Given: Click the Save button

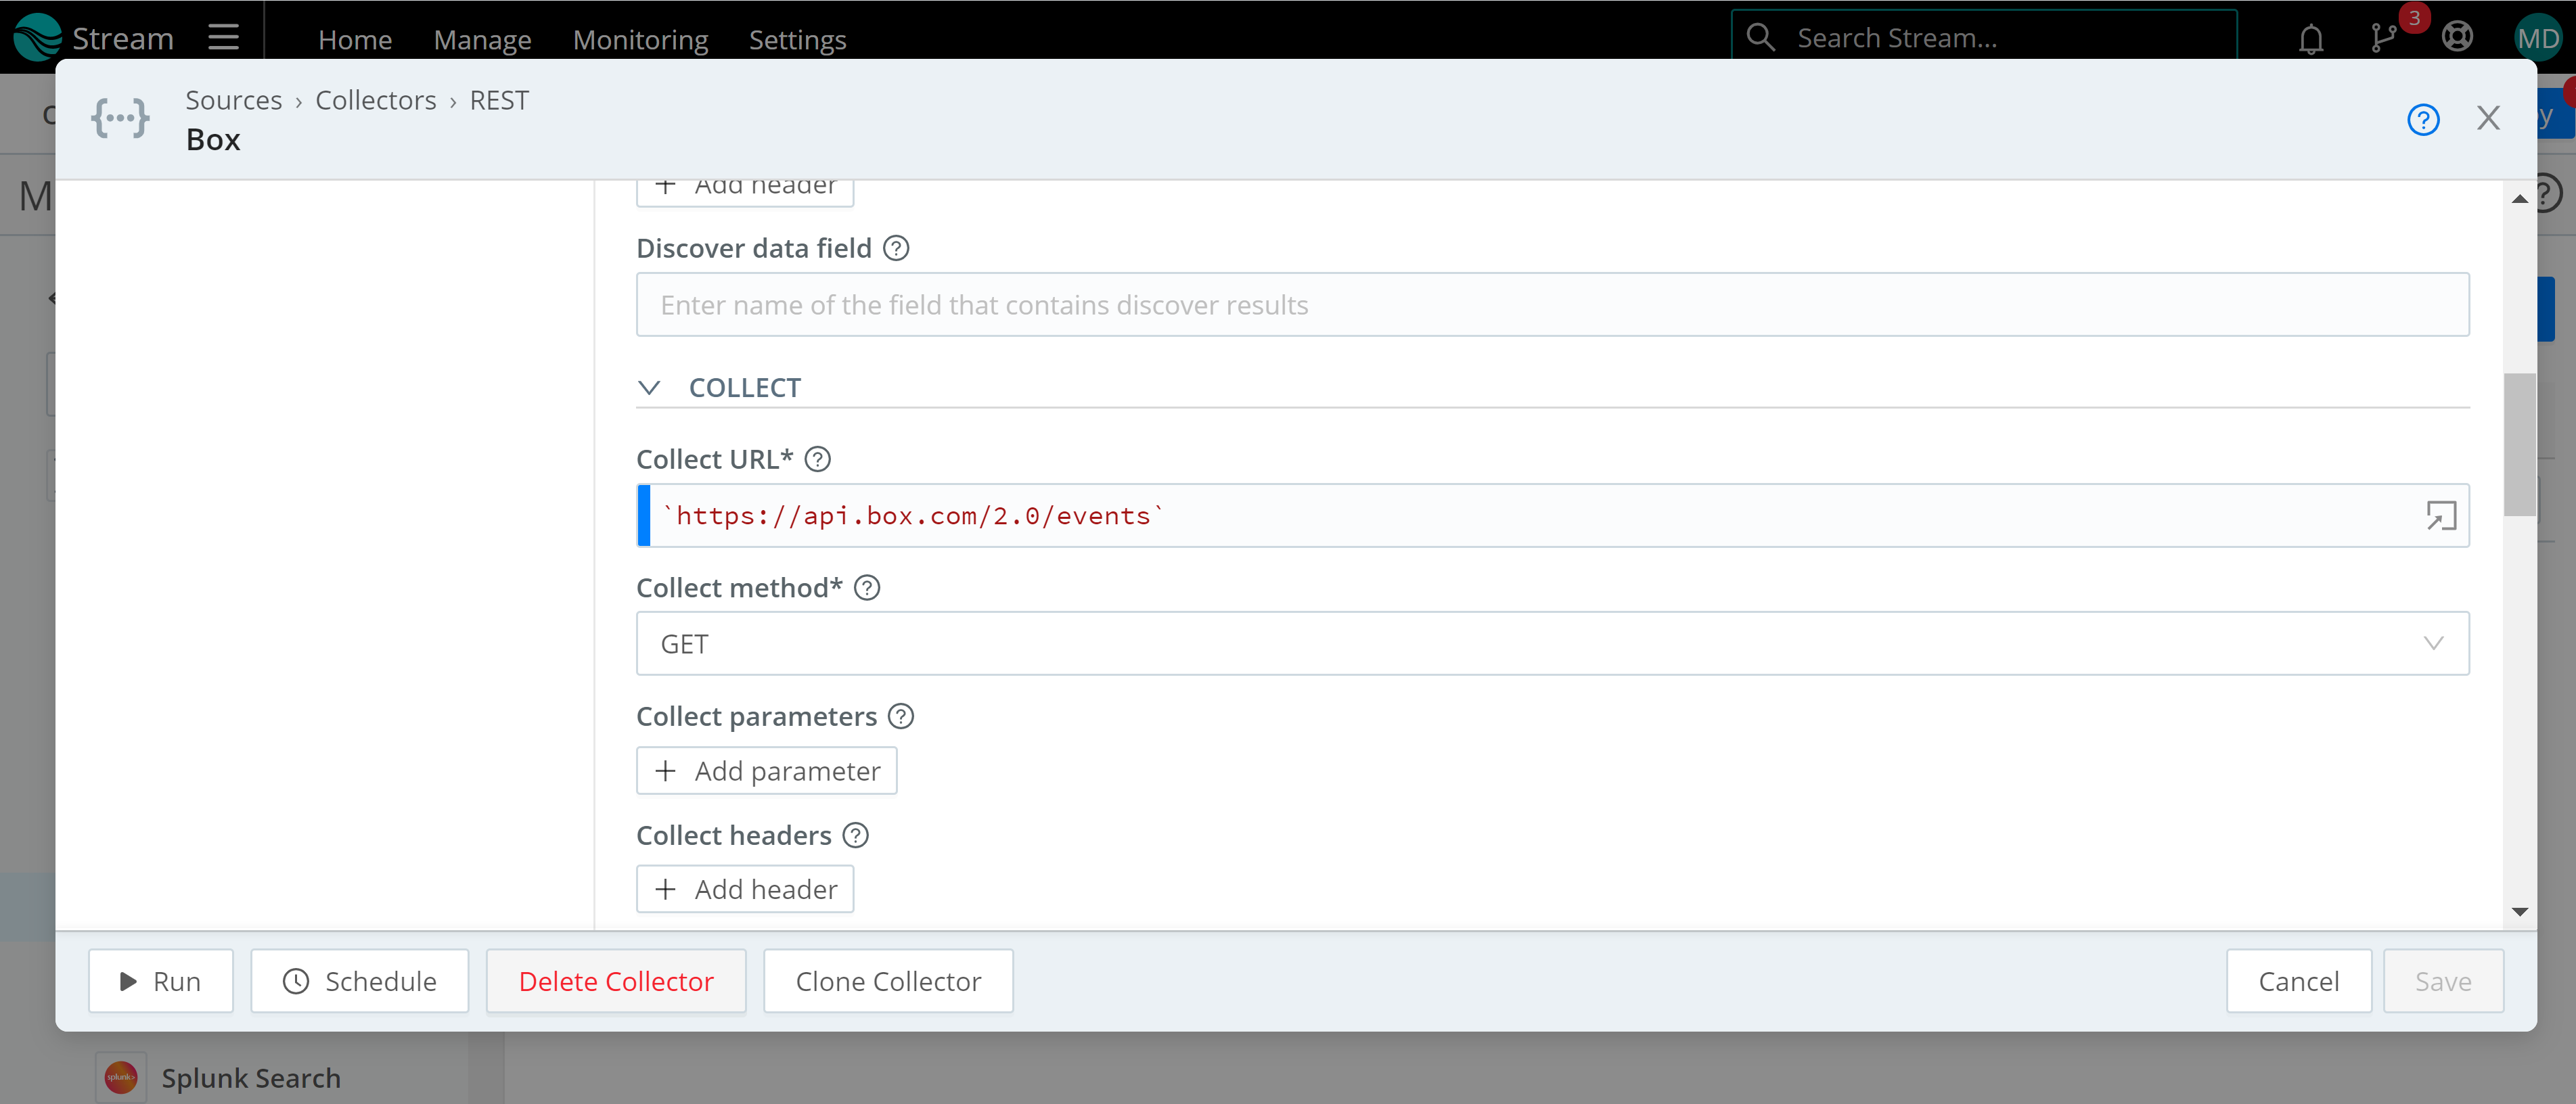Looking at the screenshot, I should pyautogui.click(x=2443, y=981).
